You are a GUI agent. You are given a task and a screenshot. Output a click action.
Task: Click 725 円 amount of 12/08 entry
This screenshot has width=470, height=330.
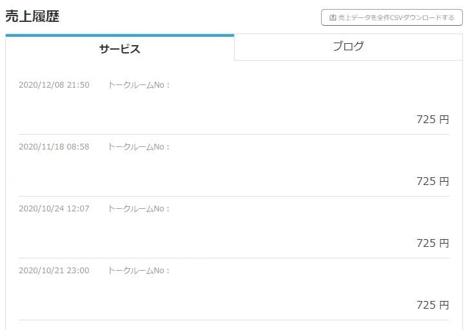tap(433, 120)
